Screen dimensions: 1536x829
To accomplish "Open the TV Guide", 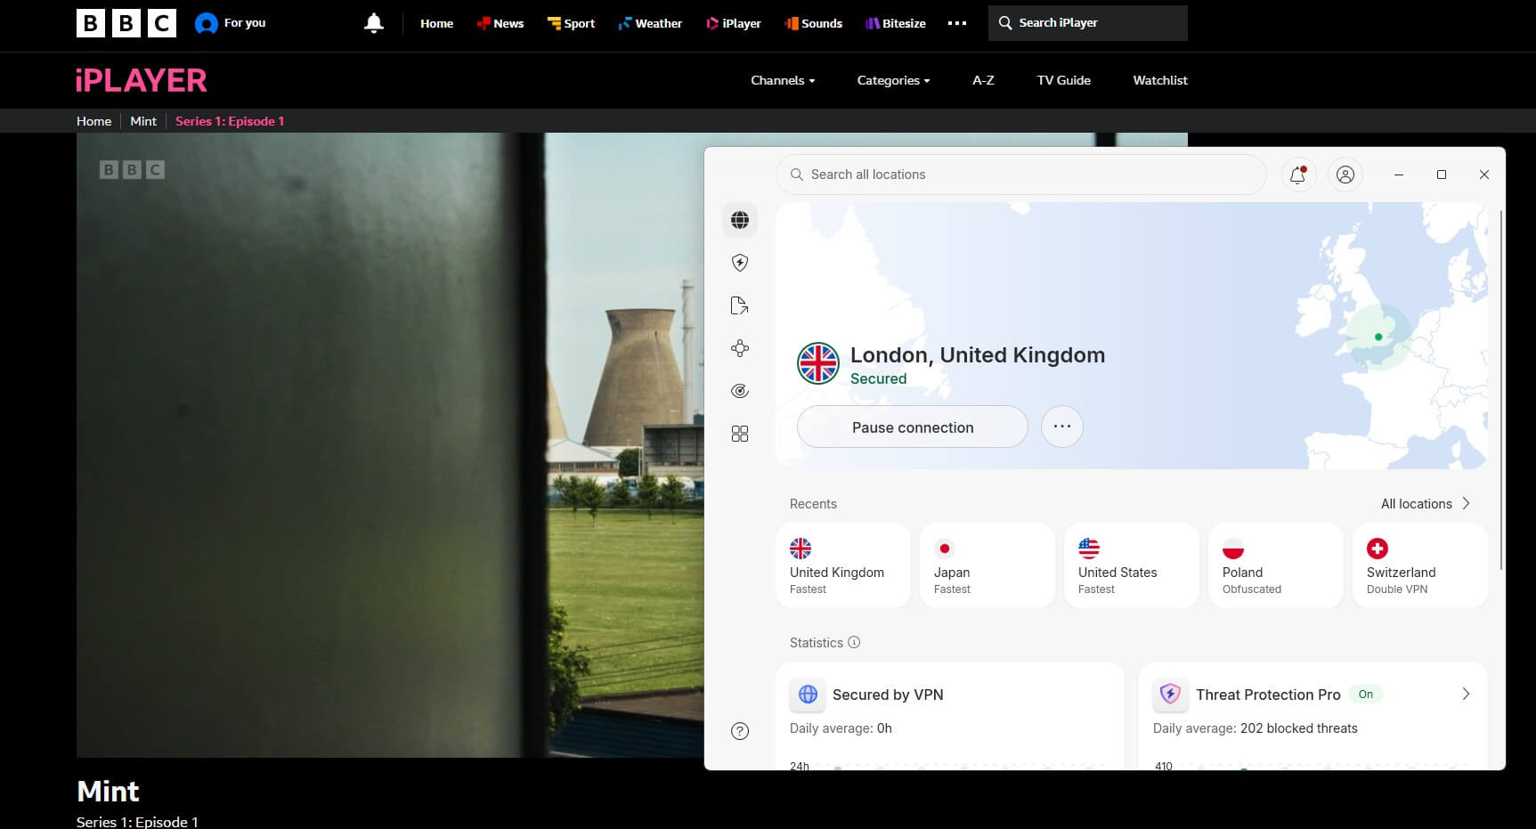I will [1063, 80].
